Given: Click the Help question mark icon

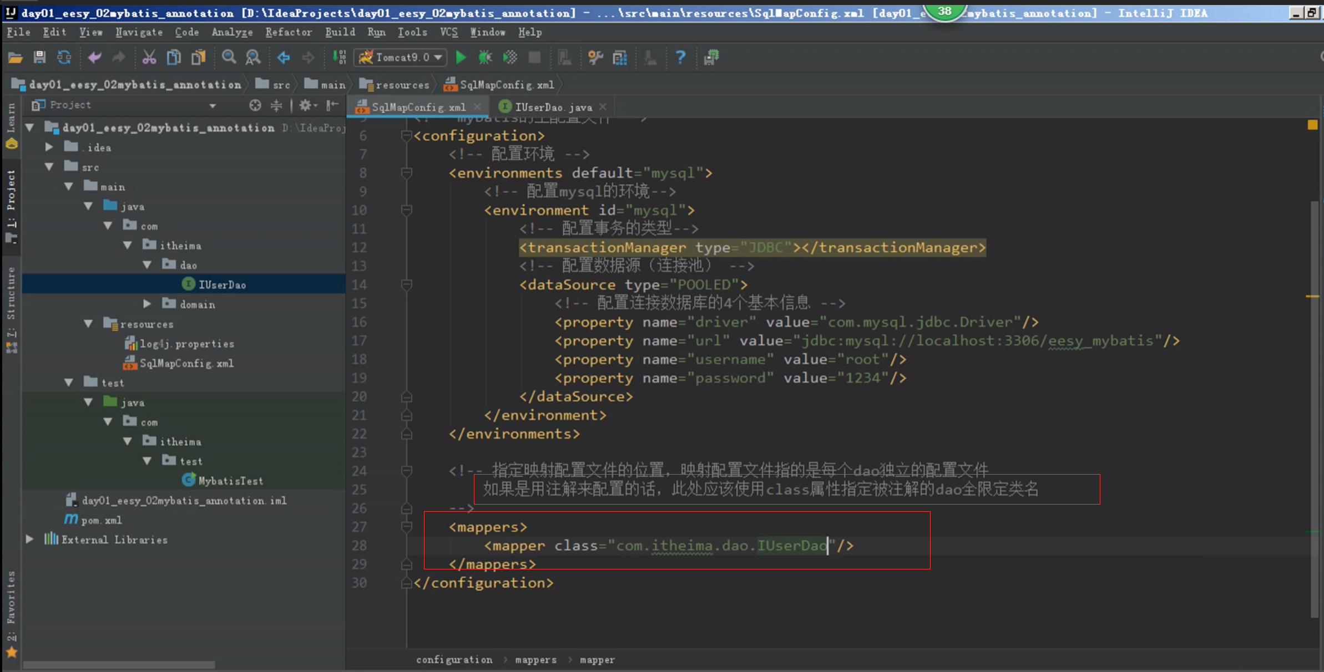Looking at the screenshot, I should coord(680,57).
